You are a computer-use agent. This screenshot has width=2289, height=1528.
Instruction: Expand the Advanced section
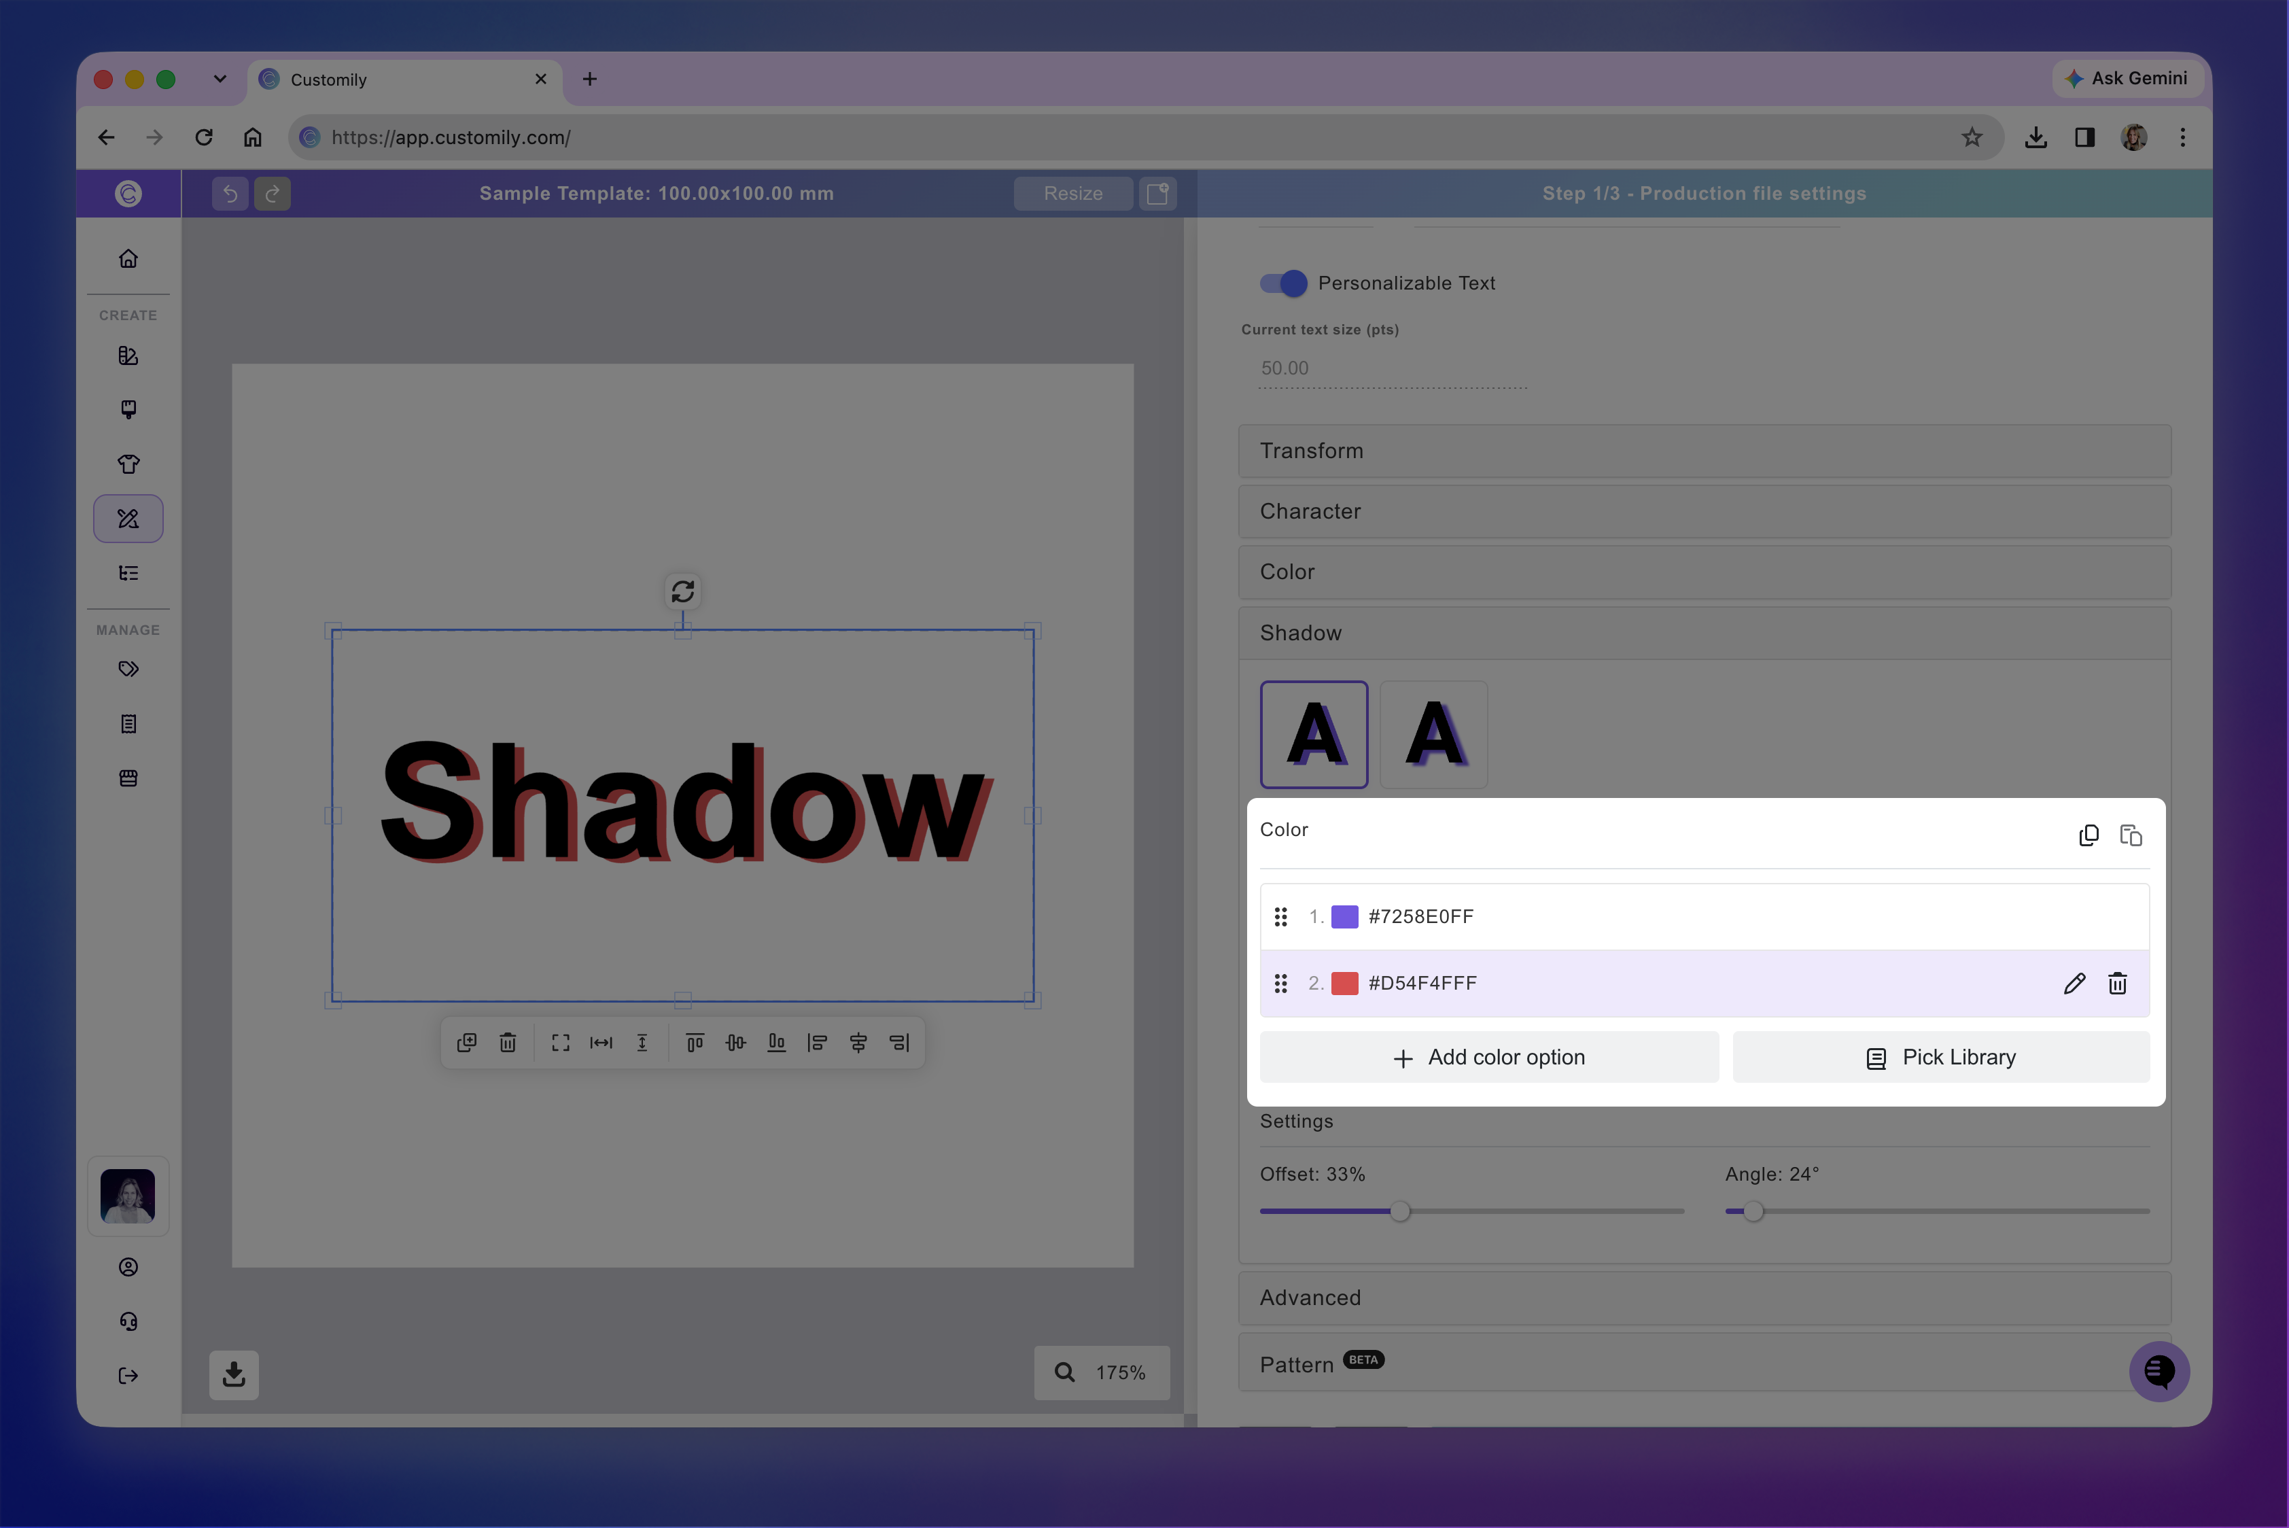pyautogui.click(x=1703, y=1297)
